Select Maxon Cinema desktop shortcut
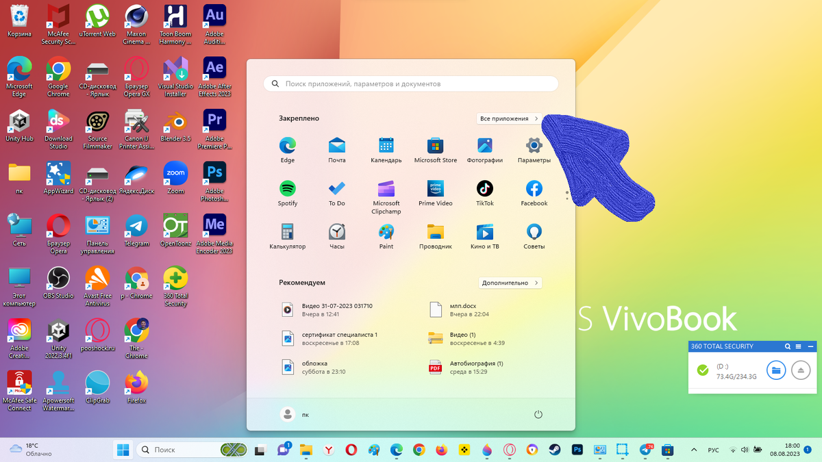Screen dimensions: 822x462 tap(137, 23)
